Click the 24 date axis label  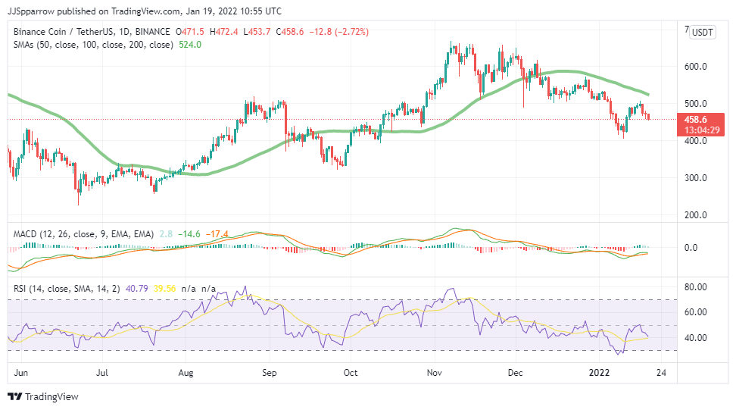tap(661, 373)
